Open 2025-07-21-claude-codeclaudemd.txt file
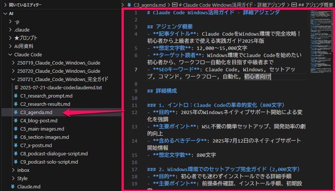 point(61,87)
